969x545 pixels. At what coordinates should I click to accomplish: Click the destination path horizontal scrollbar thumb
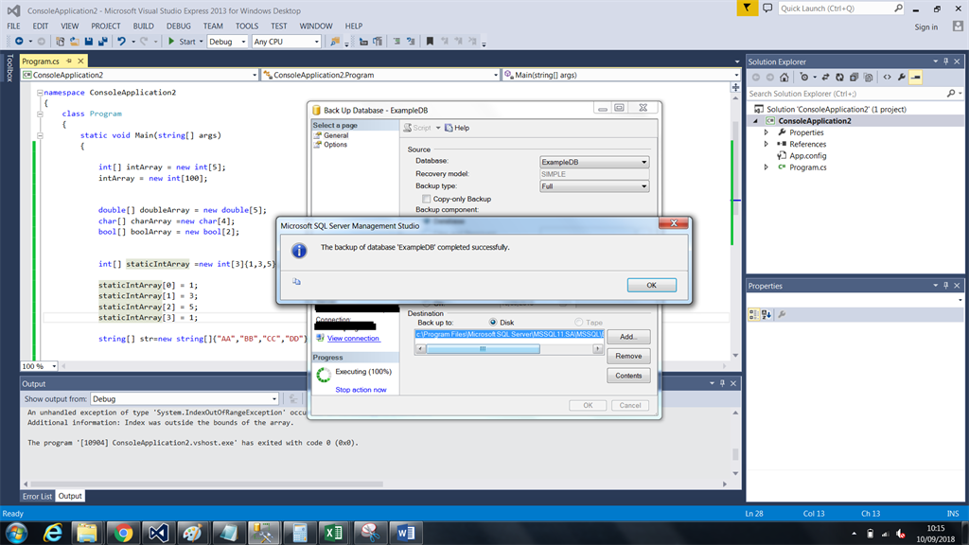pyautogui.click(x=483, y=349)
